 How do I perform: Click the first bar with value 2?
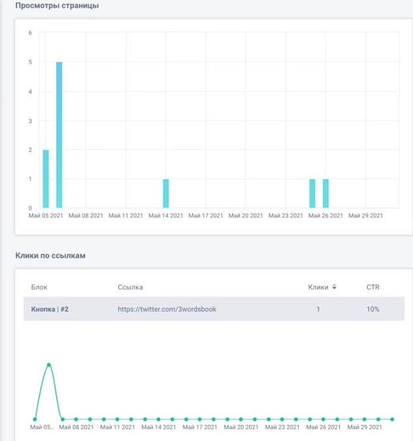tap(46, 178)
